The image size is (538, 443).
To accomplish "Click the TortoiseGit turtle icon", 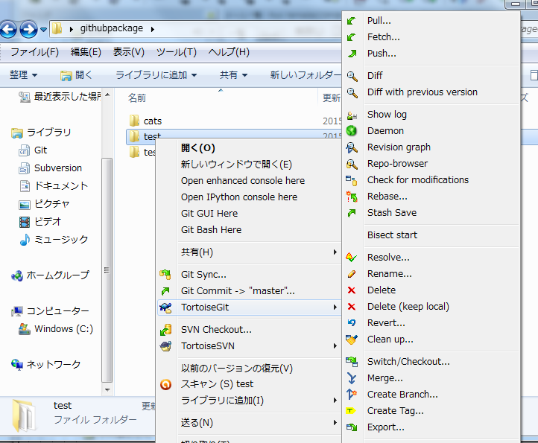I will click(165, 307).
